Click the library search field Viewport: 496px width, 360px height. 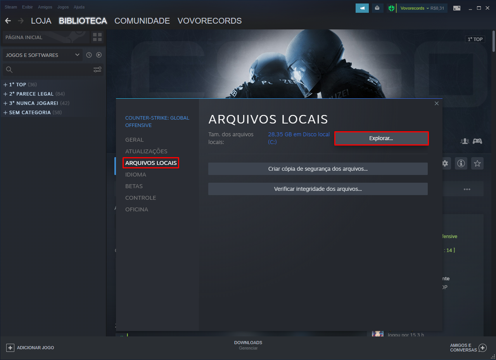point(47,70)
